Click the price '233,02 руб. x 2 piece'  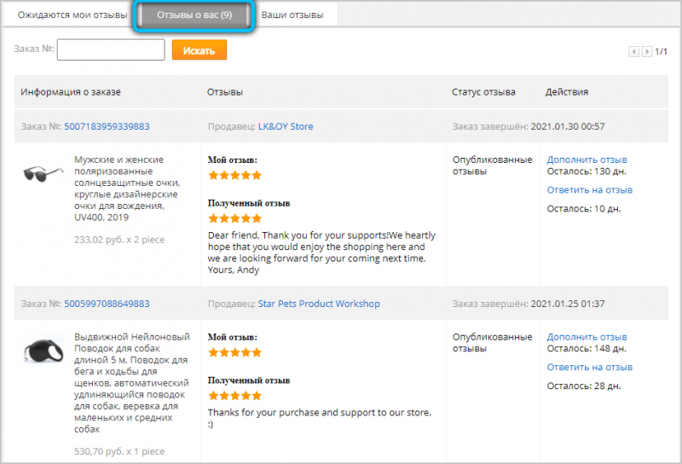click(x=119, y=240)
